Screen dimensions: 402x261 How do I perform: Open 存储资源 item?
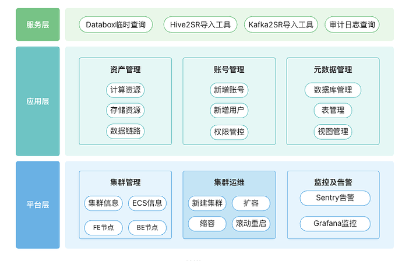(125, 111)
